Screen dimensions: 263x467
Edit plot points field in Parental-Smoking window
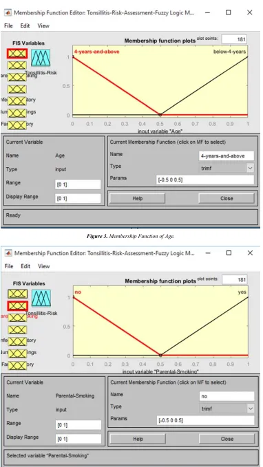[x=235, y=280]
